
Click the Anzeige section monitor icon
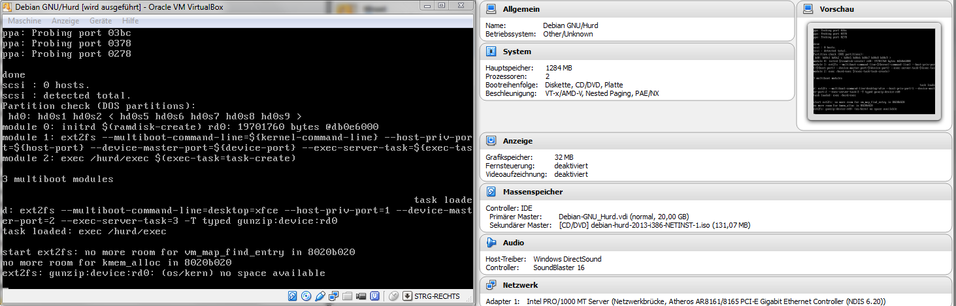(x=491, y=141)
